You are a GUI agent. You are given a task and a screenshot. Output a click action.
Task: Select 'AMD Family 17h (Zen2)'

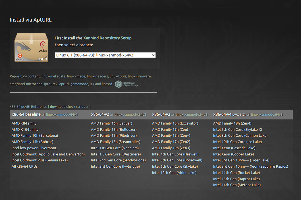171,142
